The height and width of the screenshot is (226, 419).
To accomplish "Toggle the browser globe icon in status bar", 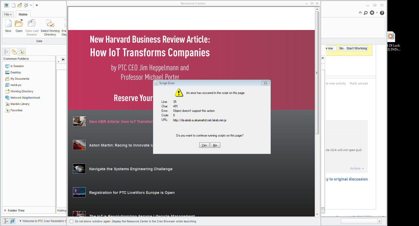I will [12, 221].
